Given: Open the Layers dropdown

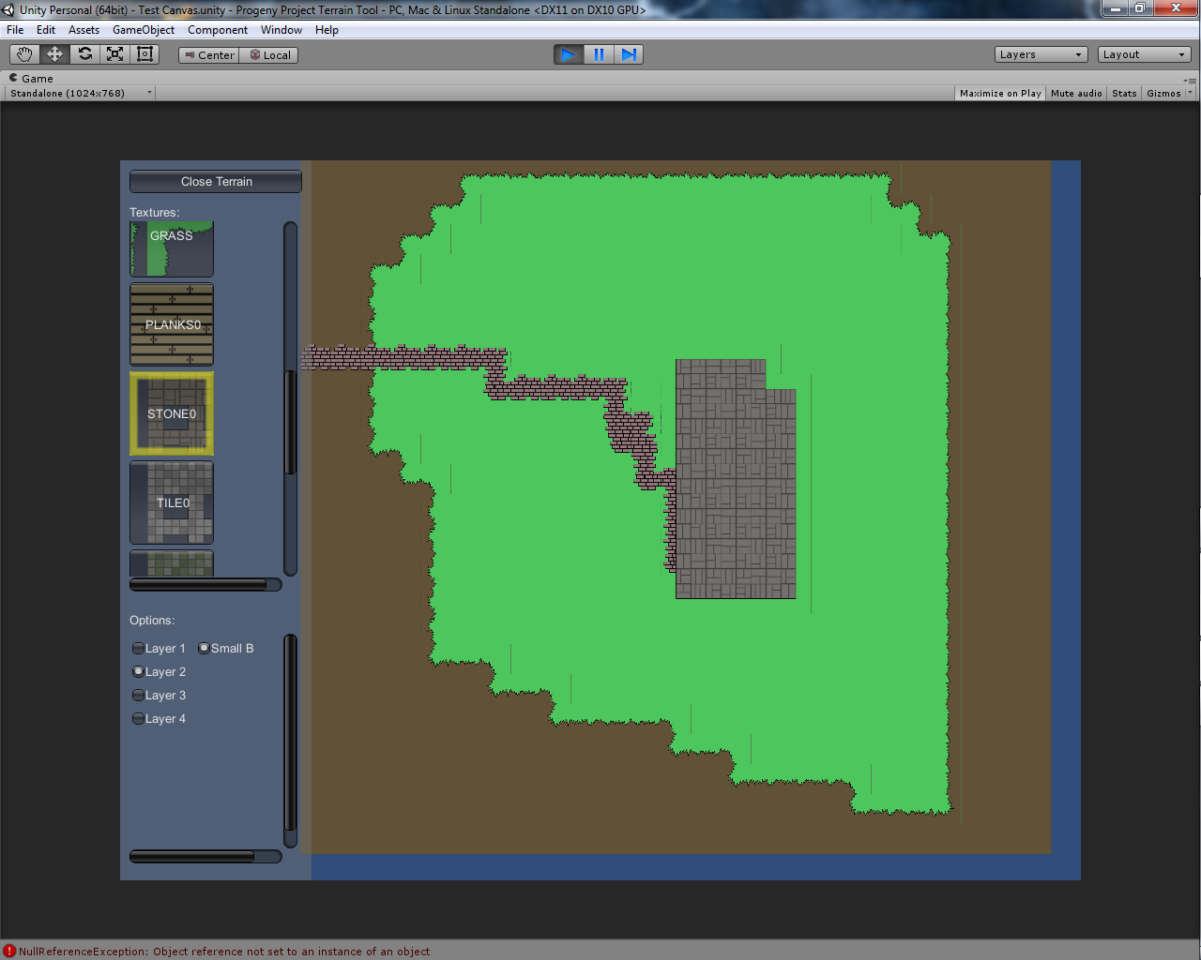Looking at the screenshot, I should pyautogui.click(x=1041, y=54).
